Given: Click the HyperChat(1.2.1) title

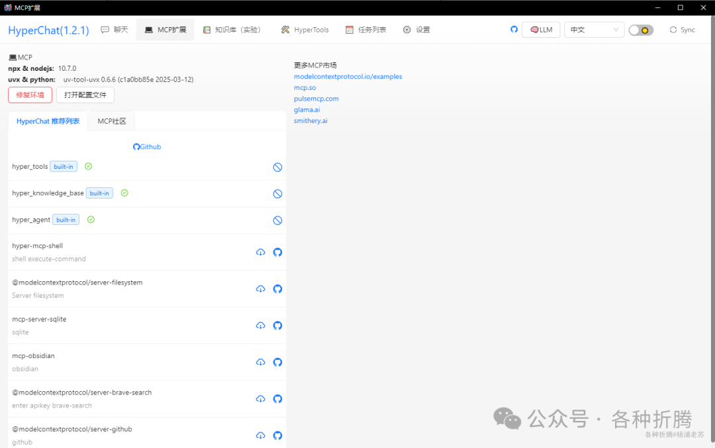Looking at the screenshot, I should [48, 30].
